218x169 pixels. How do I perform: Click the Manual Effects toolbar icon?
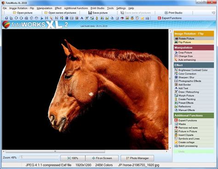click(x=112, y=18)
